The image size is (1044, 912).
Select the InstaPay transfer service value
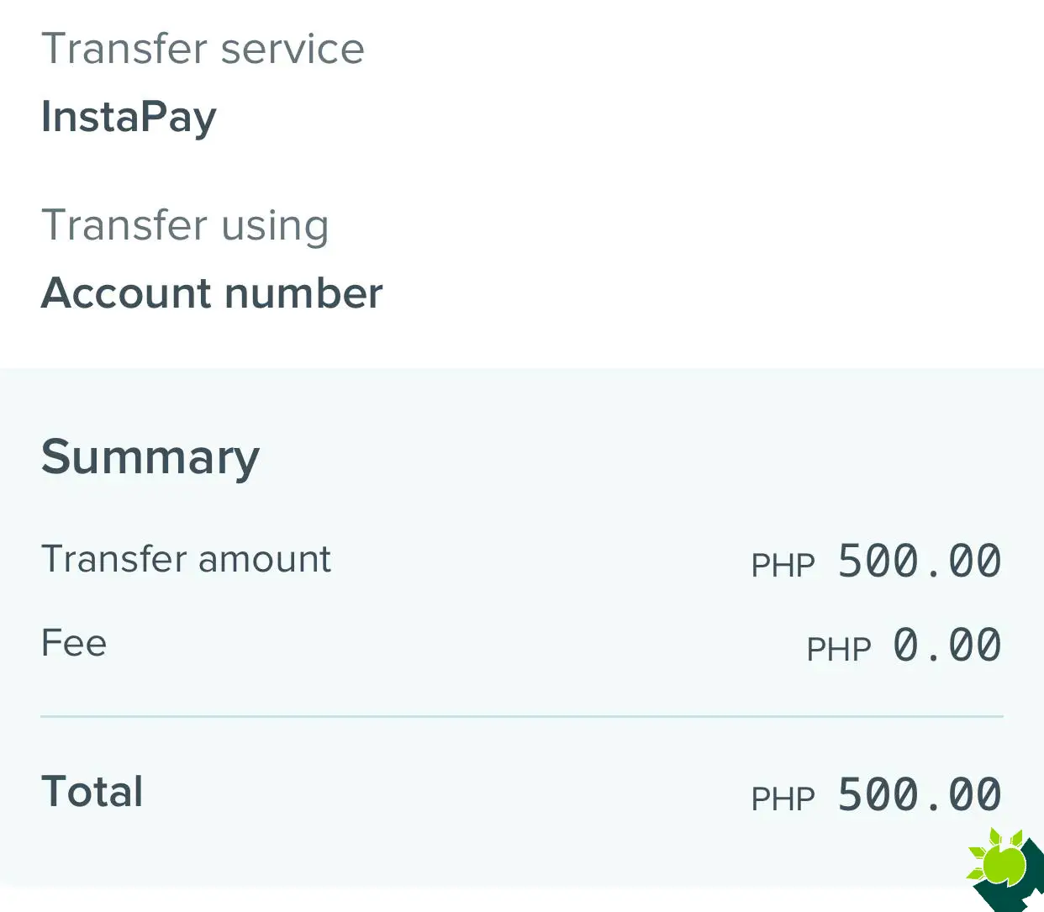click(128, 117)
